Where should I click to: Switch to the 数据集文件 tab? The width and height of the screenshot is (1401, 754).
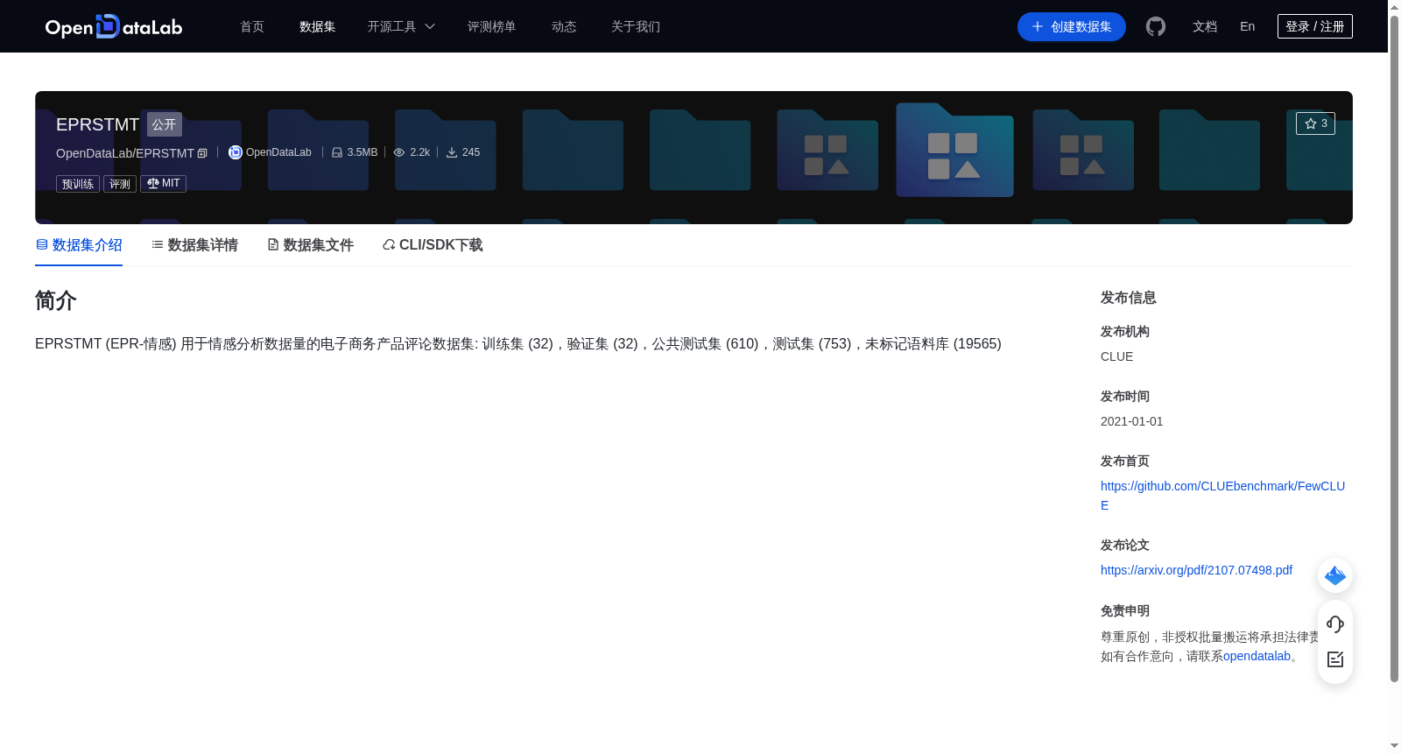310,245
